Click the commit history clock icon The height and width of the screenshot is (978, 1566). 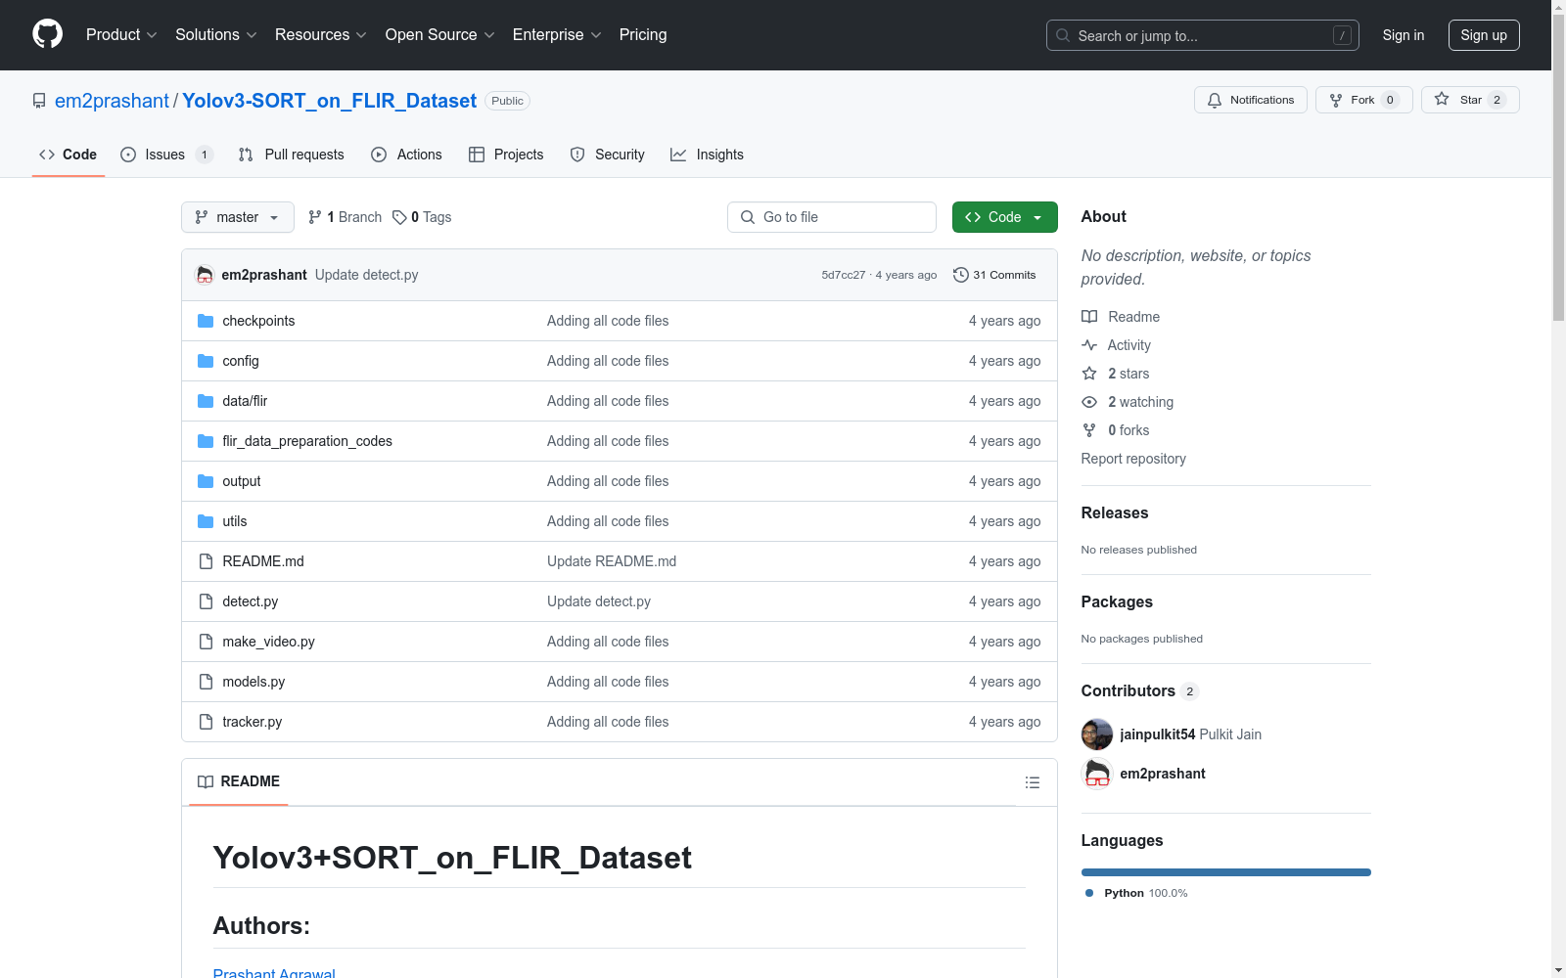click(961, 275)
